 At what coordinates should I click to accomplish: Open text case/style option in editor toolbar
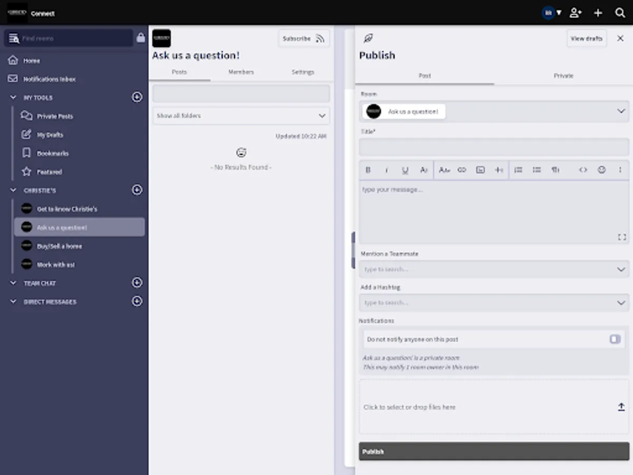tap(444, 170)
